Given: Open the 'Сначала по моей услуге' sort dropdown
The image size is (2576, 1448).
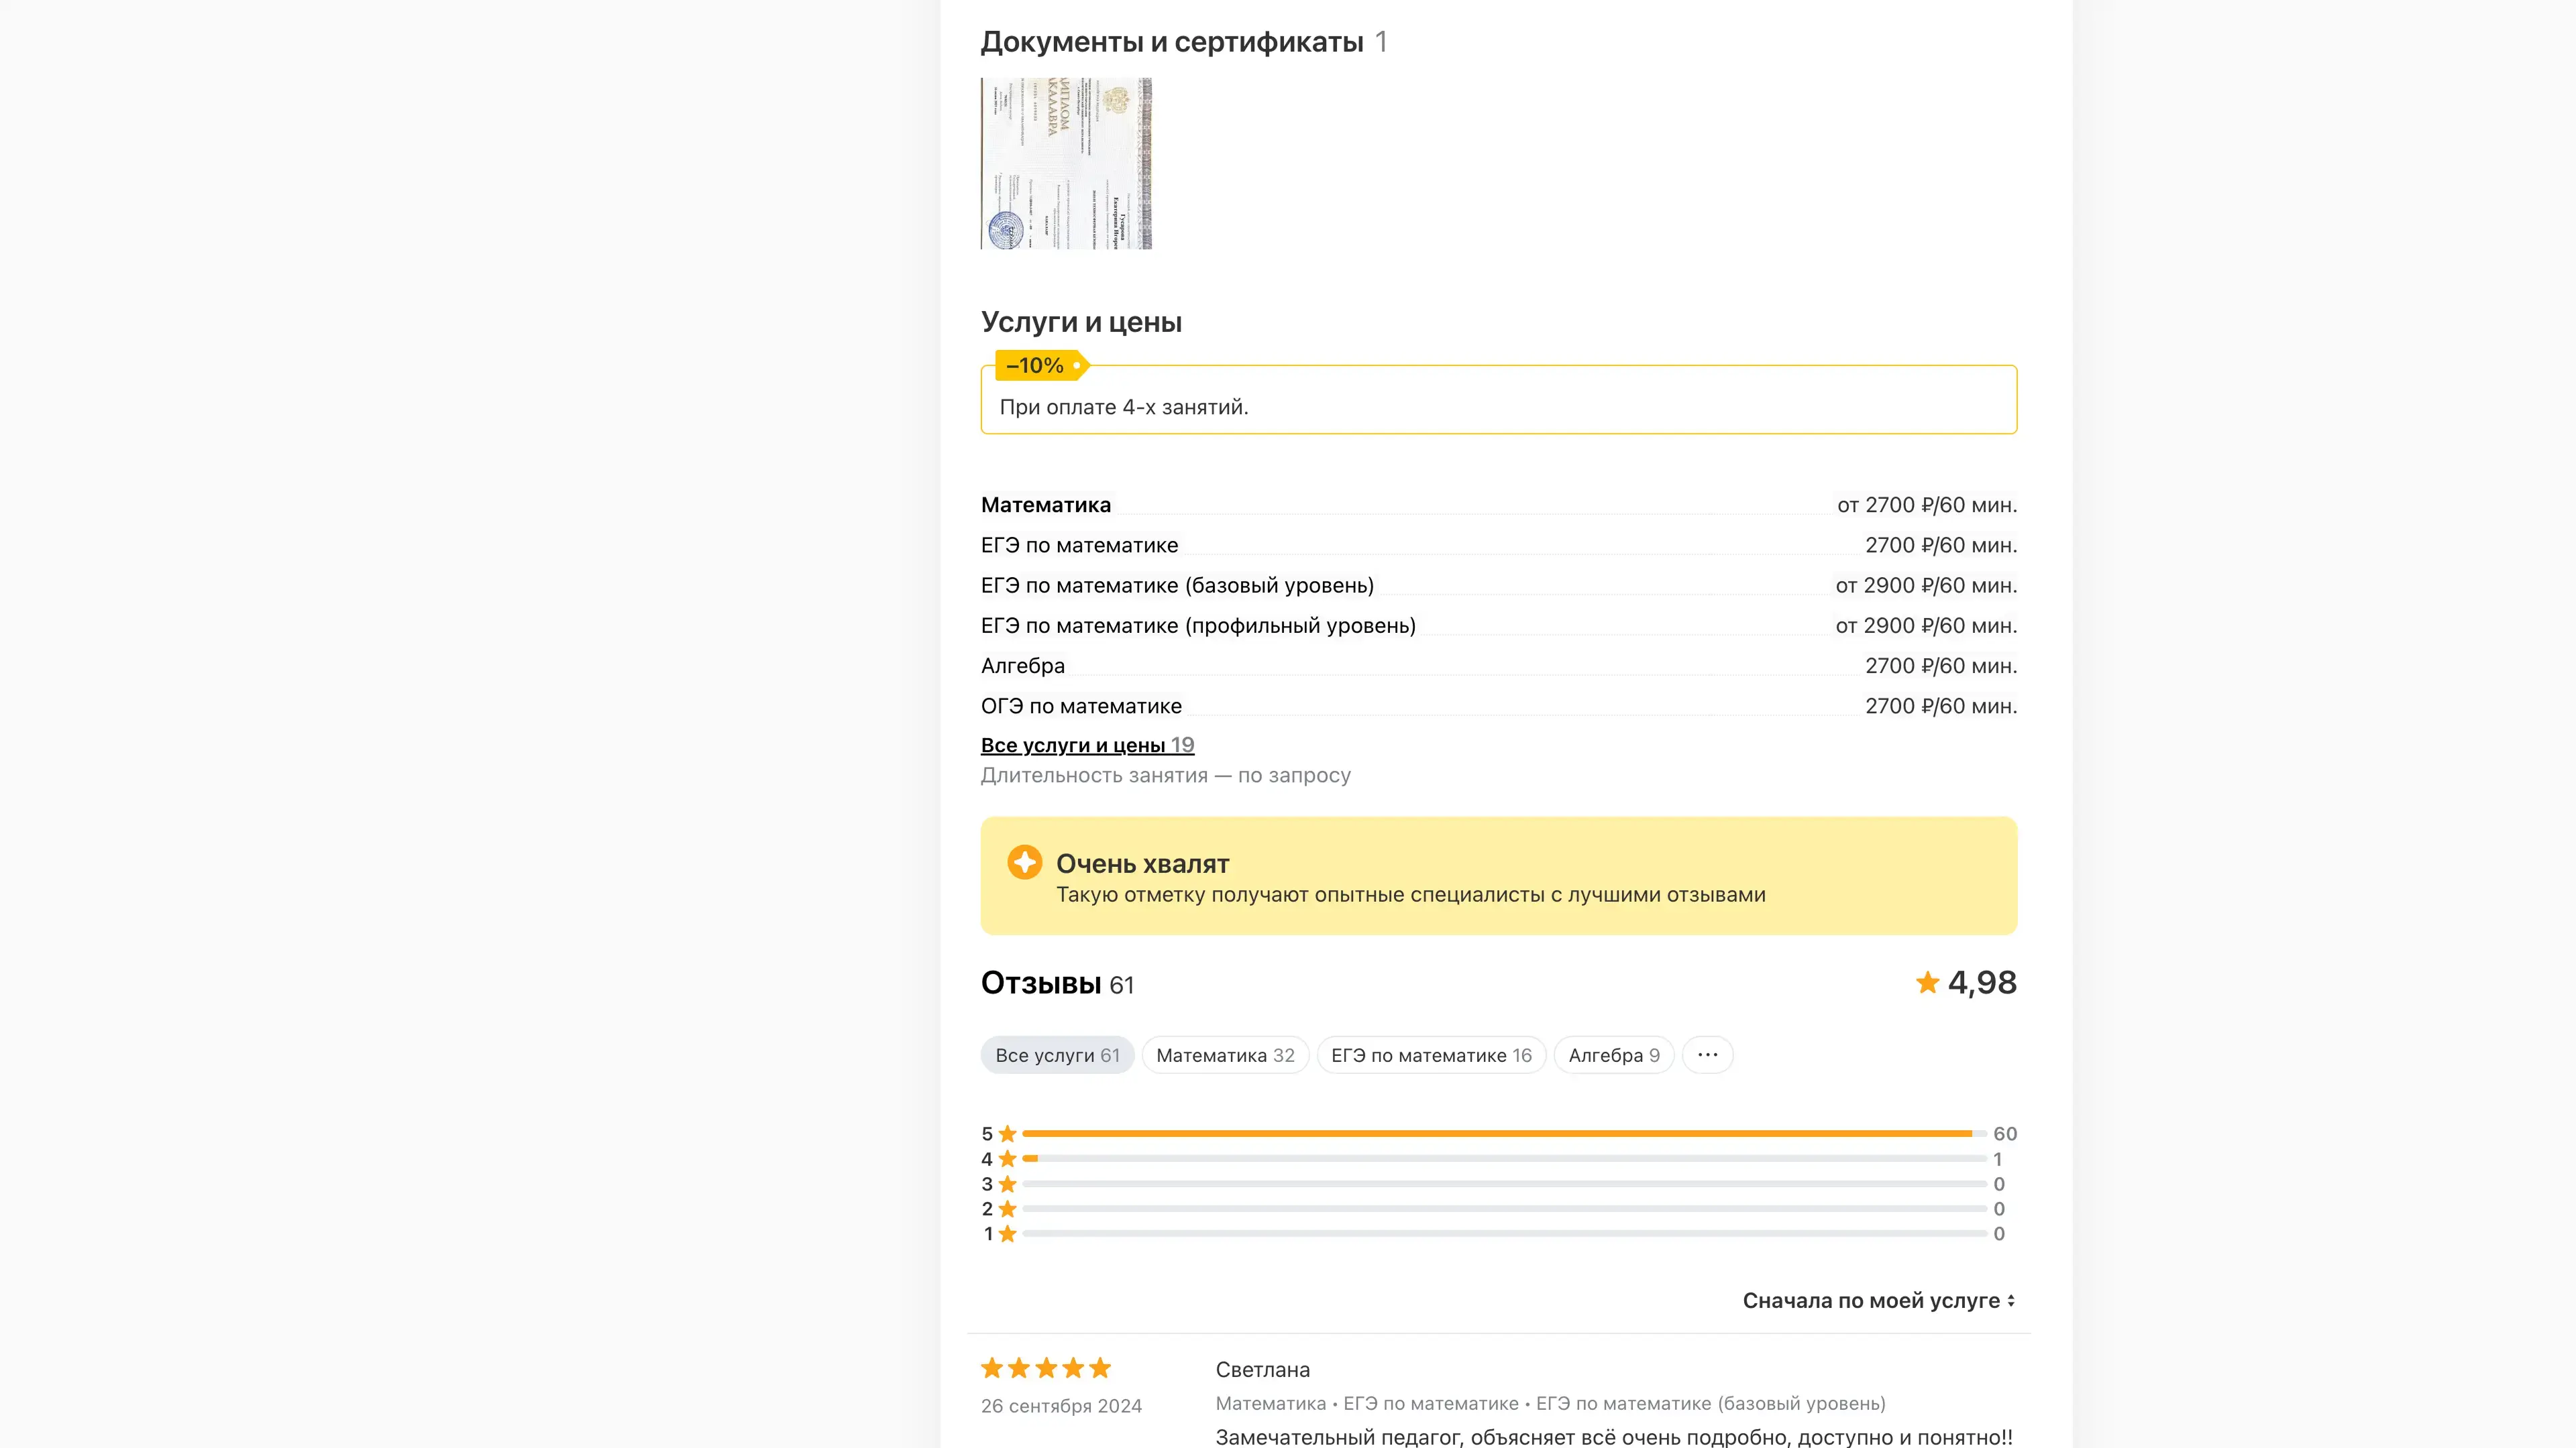Looking at the screenshot, I should pyautogui.click(x=1871, y=1301).
